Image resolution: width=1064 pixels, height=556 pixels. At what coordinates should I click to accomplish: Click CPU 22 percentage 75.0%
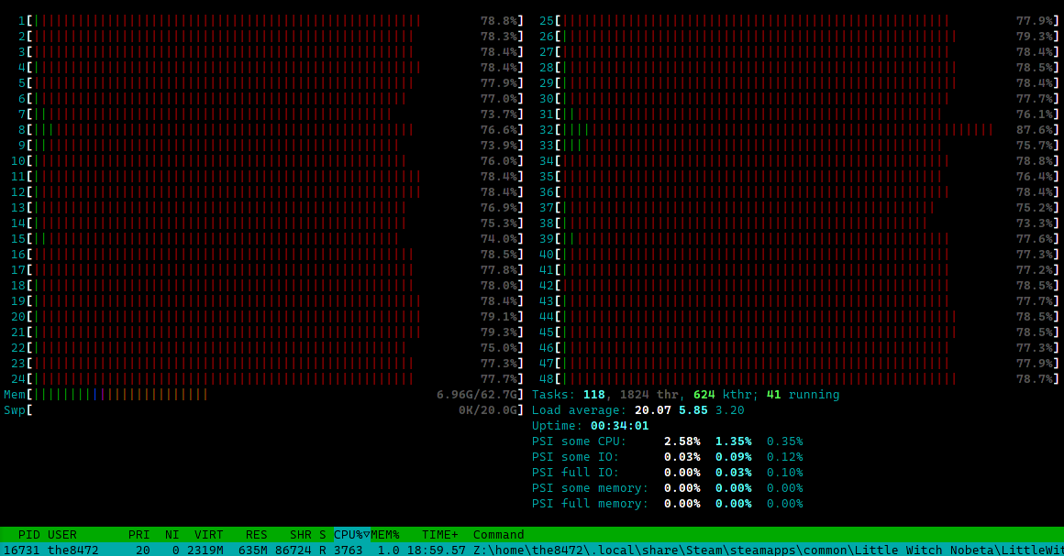click(x=499, y=348)
